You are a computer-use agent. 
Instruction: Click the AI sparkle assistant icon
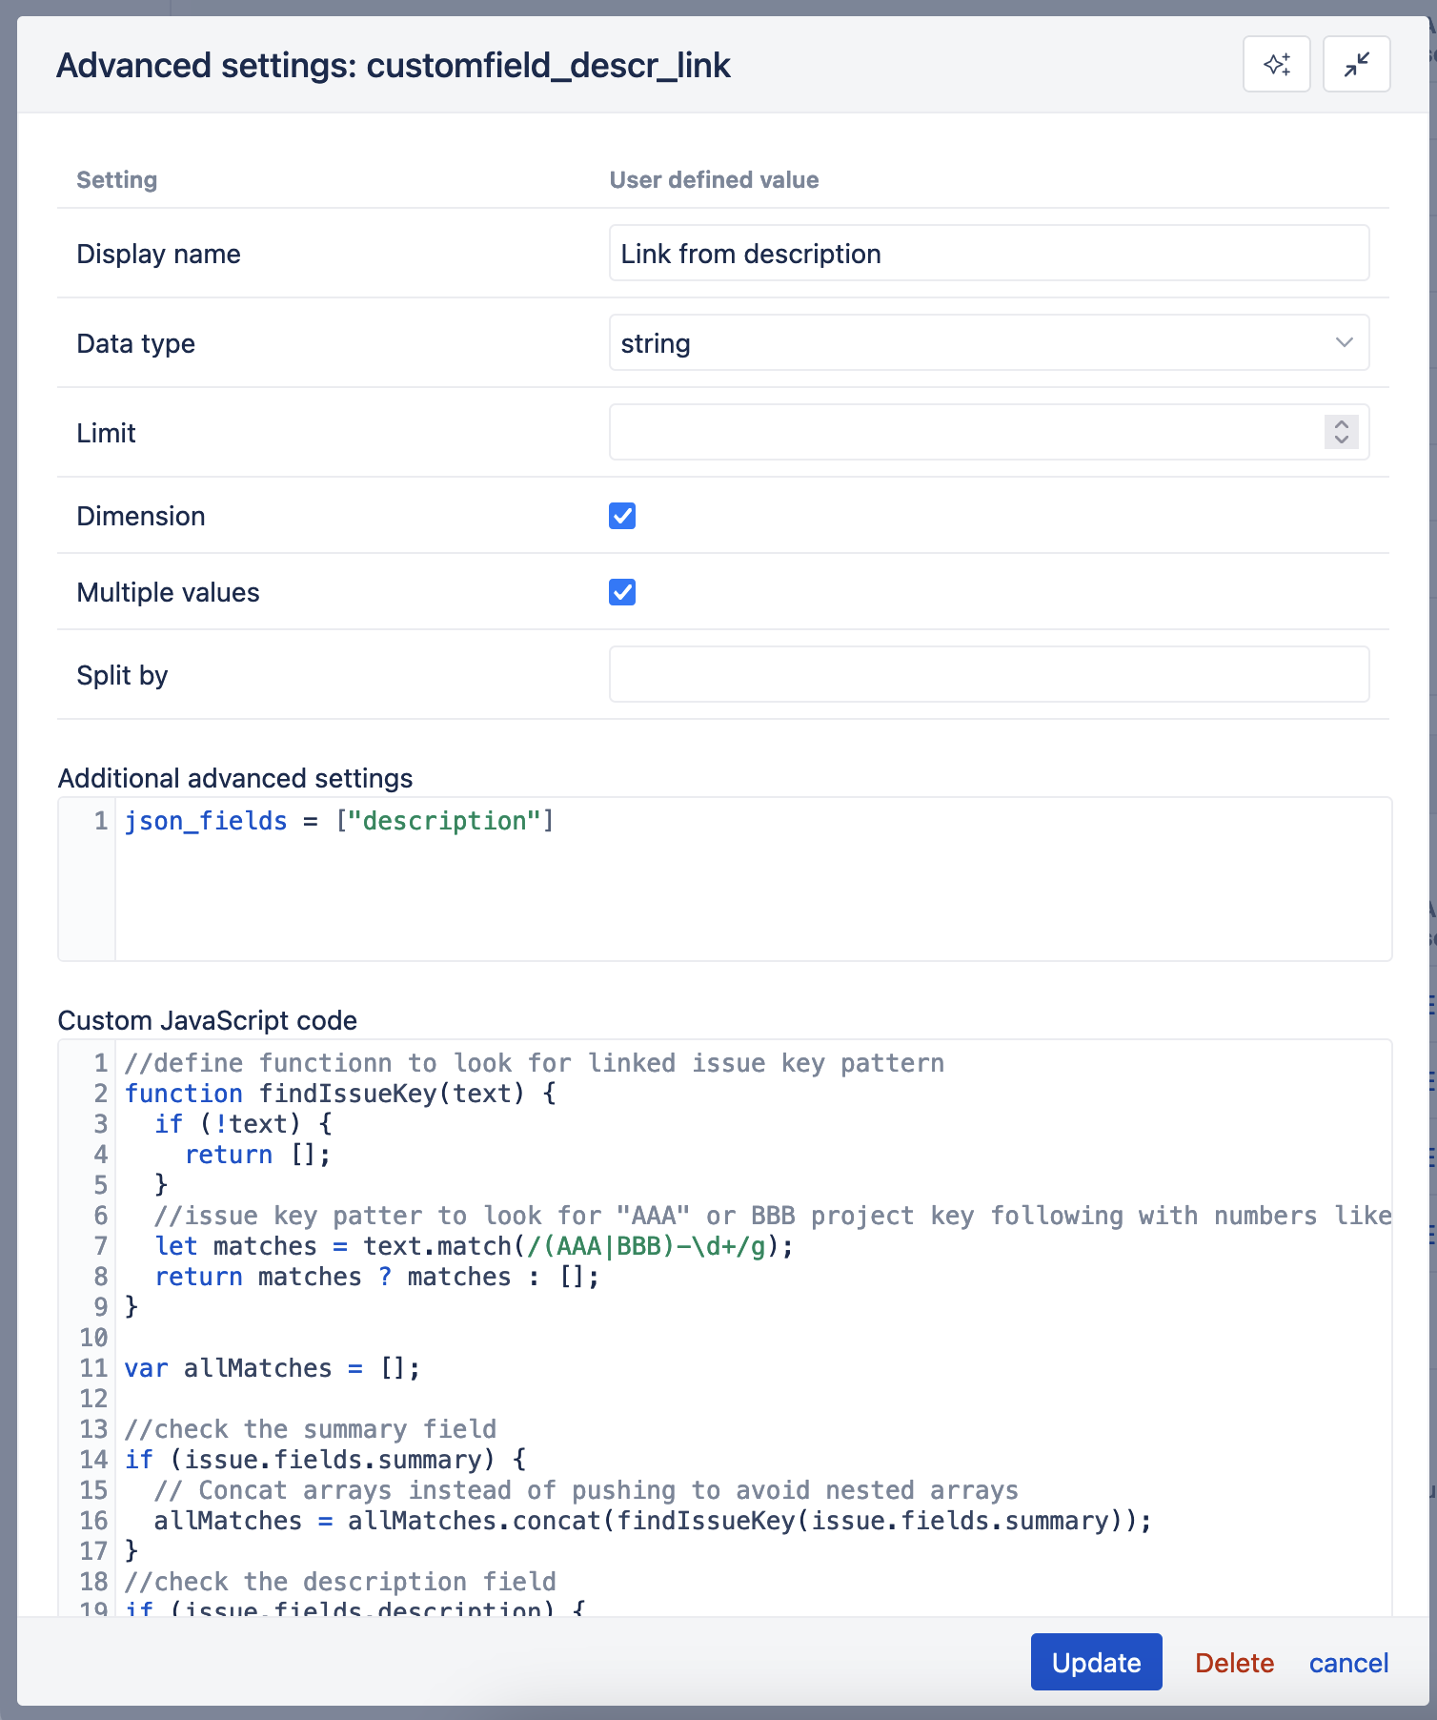1277,65
